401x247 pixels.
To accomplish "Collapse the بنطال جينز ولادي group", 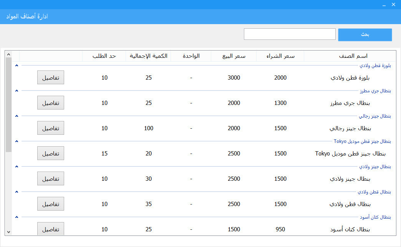I will click(16, 166).
